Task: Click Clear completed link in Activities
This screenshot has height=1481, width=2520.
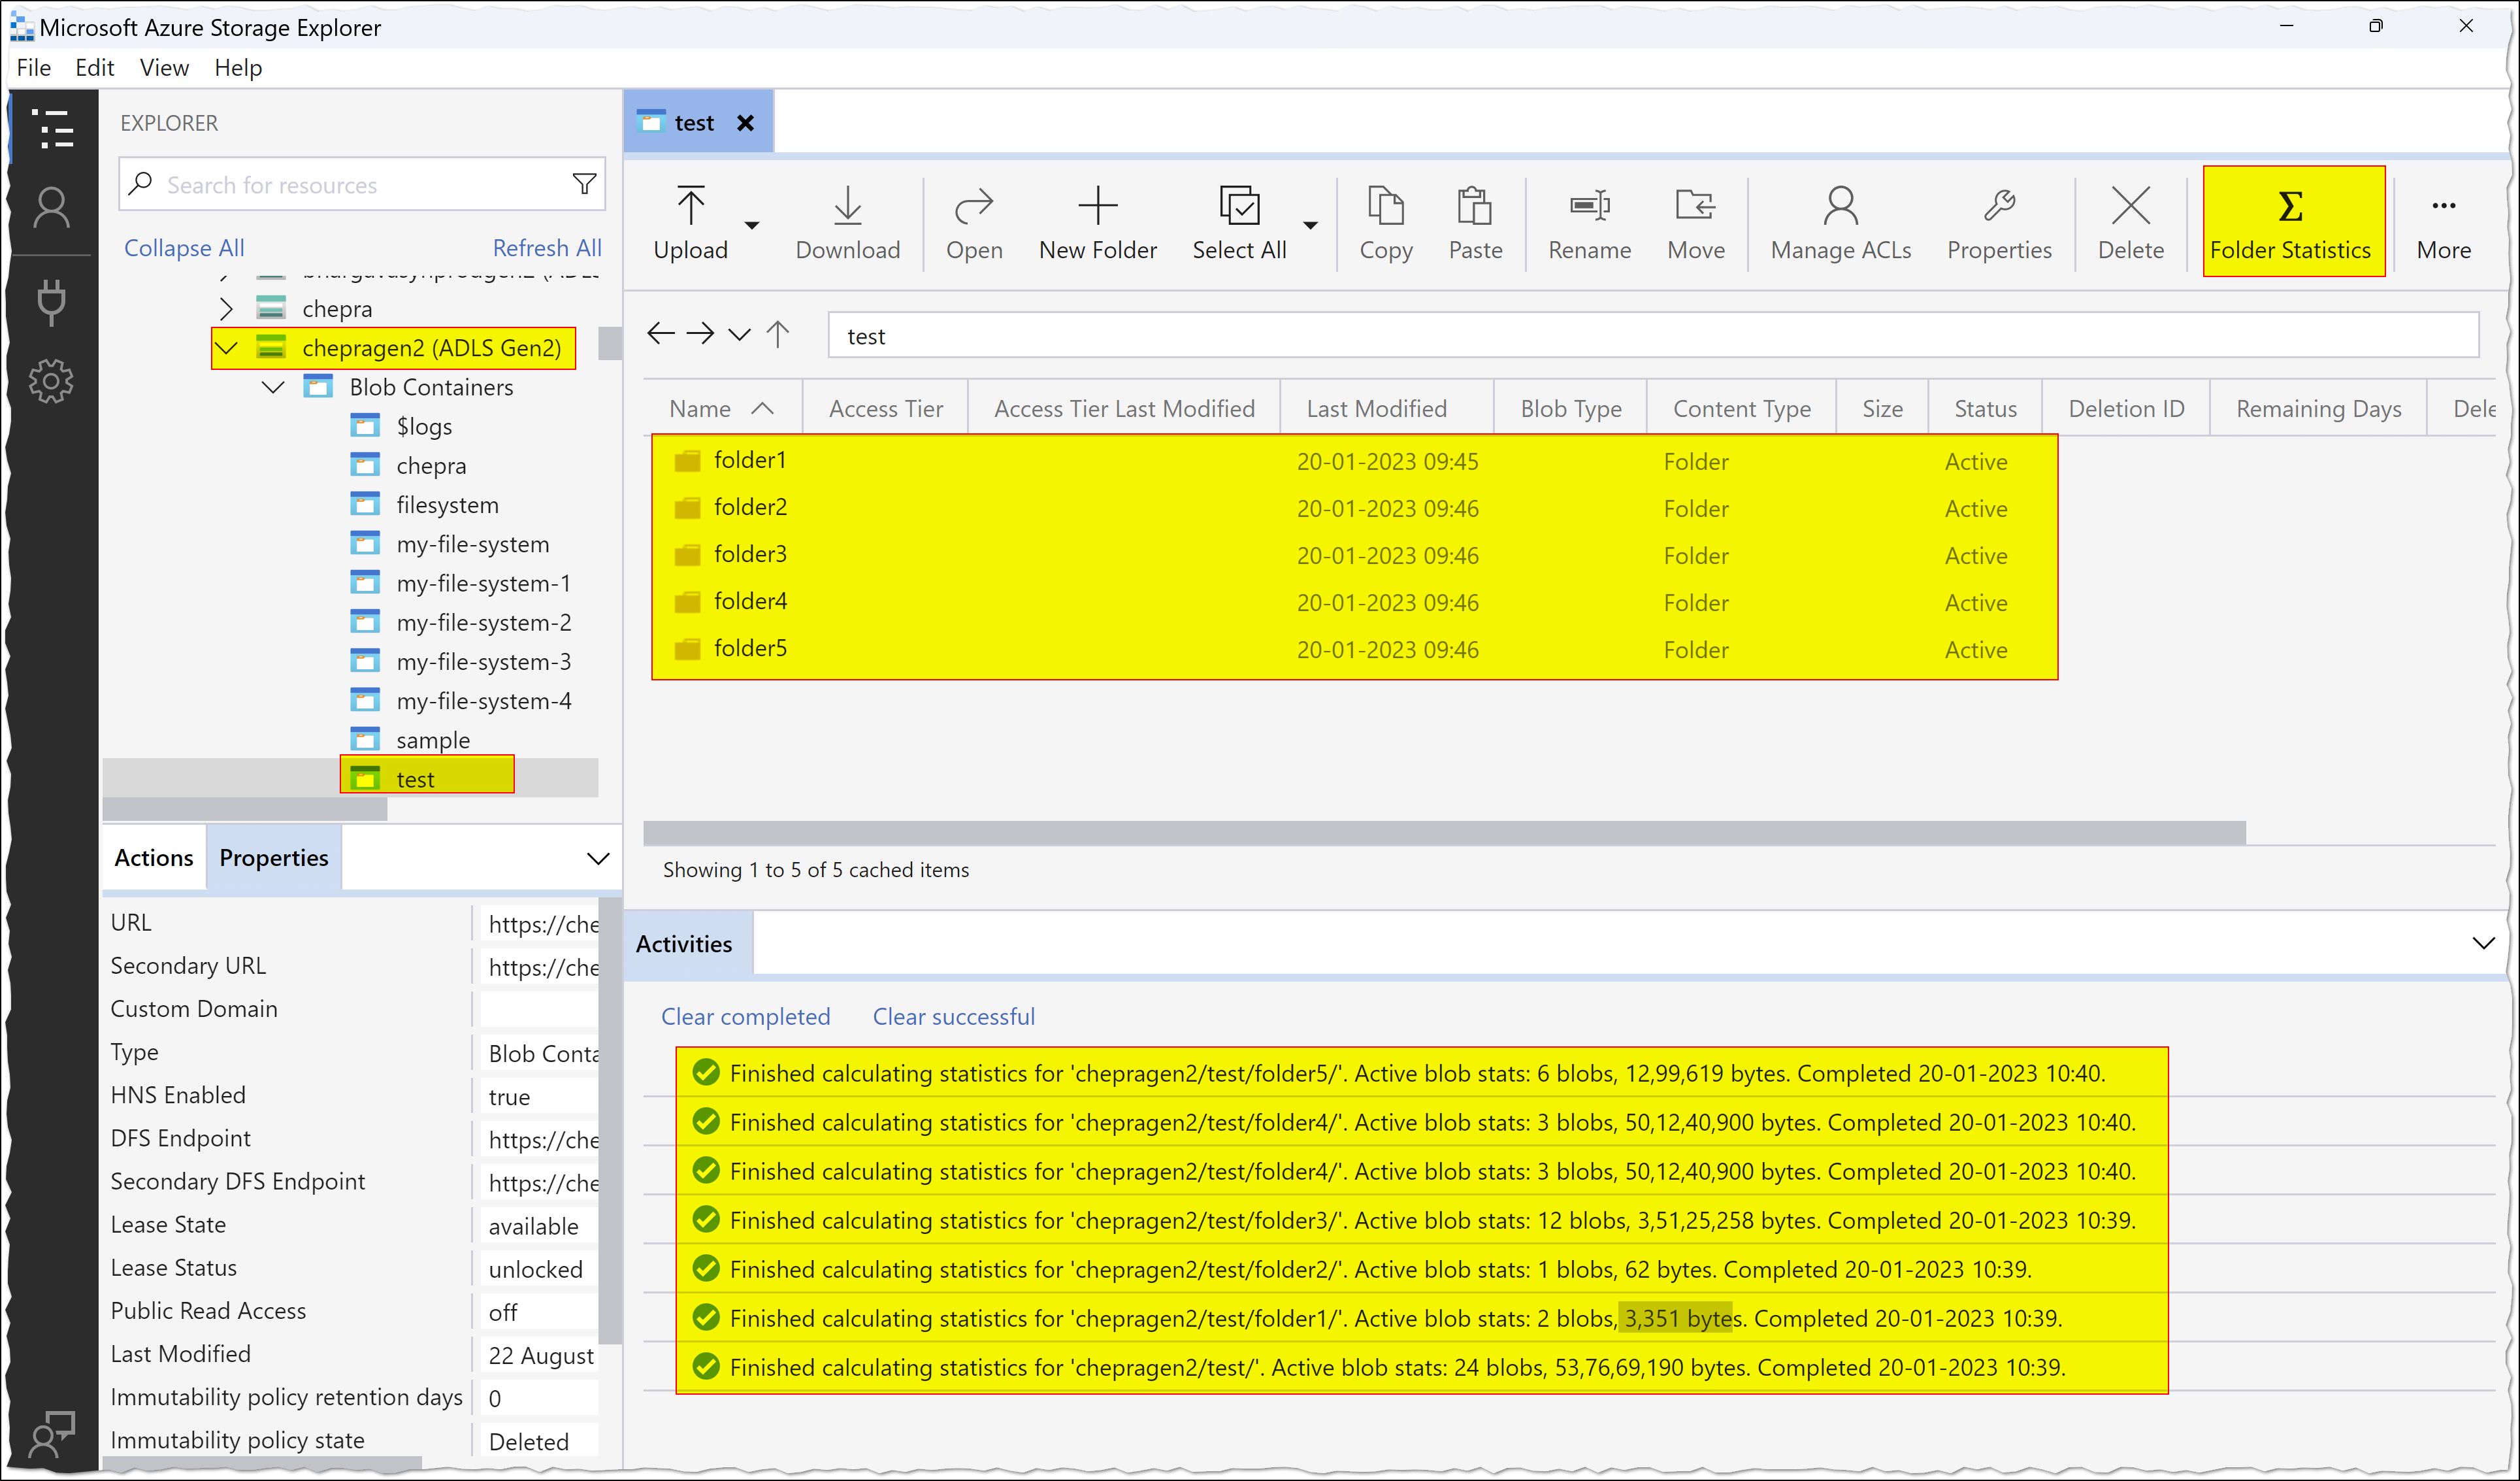Action: 745,1016
